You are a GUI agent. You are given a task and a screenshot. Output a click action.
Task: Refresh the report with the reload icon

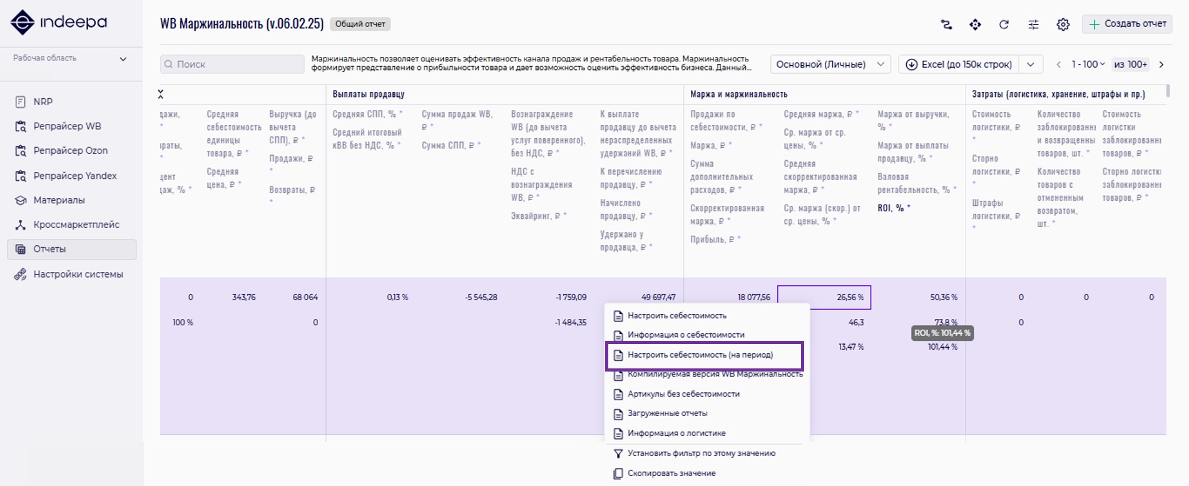[x=1004, y=24]
